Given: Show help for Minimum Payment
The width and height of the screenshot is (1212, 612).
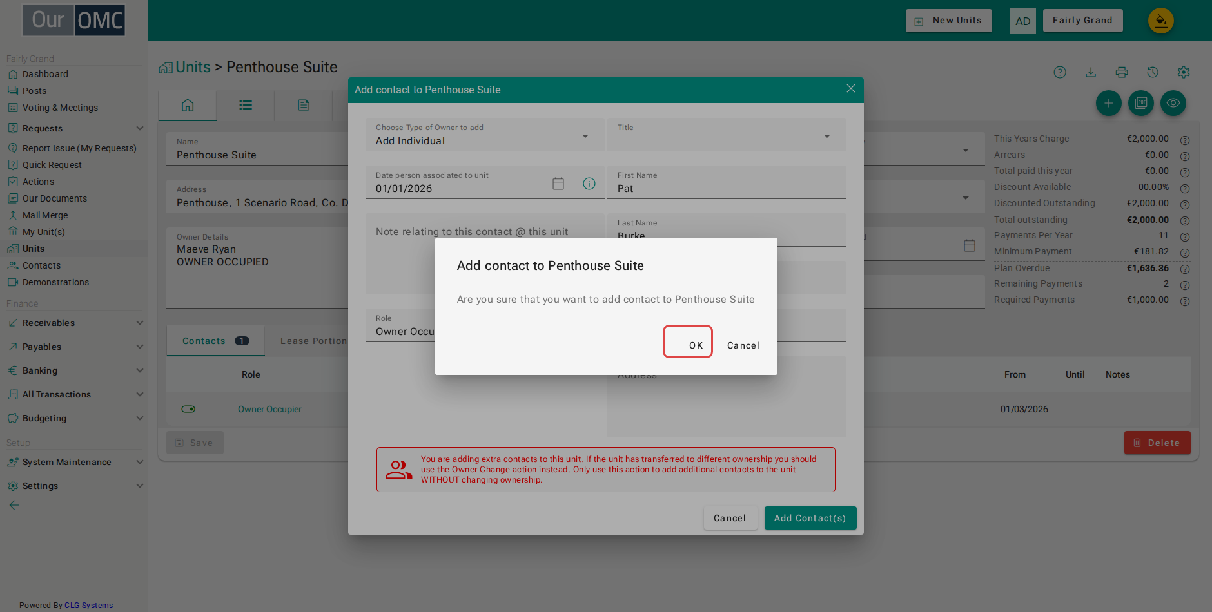Looking at the screenshot, I should pyautogui.click(x=1185, y=253).
